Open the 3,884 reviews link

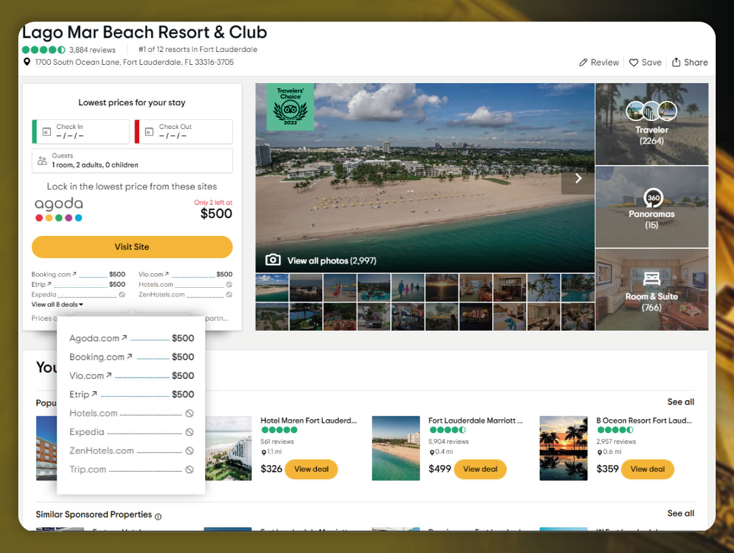[92, 49]
